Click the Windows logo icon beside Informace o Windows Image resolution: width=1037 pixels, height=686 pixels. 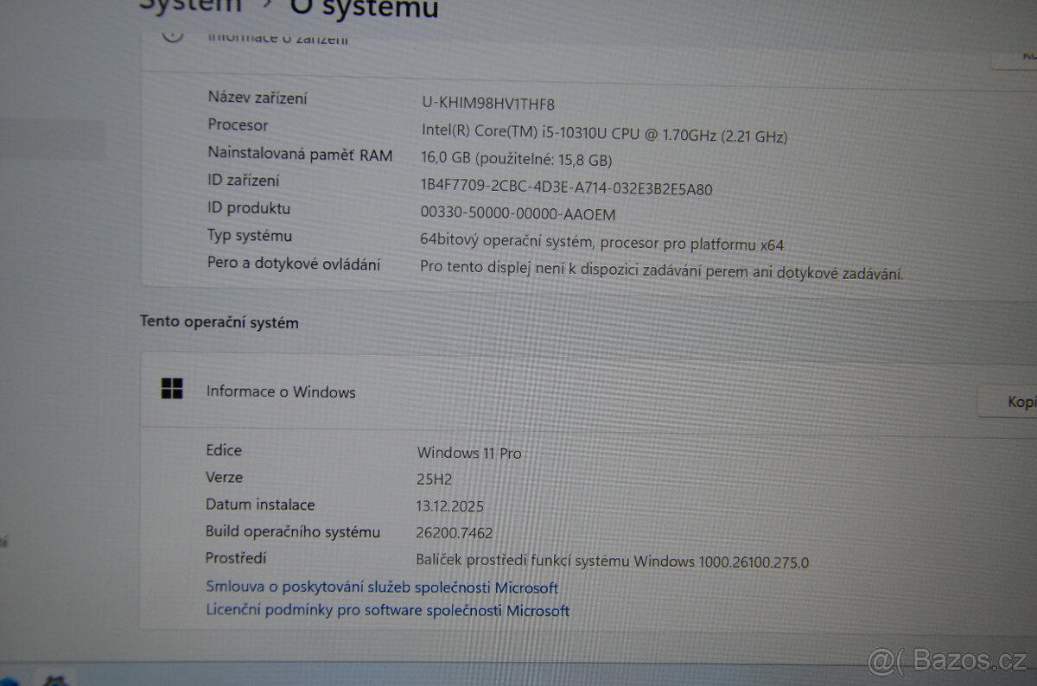tap(172, 389)
